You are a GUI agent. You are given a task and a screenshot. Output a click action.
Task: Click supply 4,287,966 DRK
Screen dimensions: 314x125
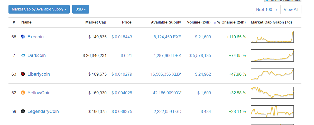(x=168, y=55)
